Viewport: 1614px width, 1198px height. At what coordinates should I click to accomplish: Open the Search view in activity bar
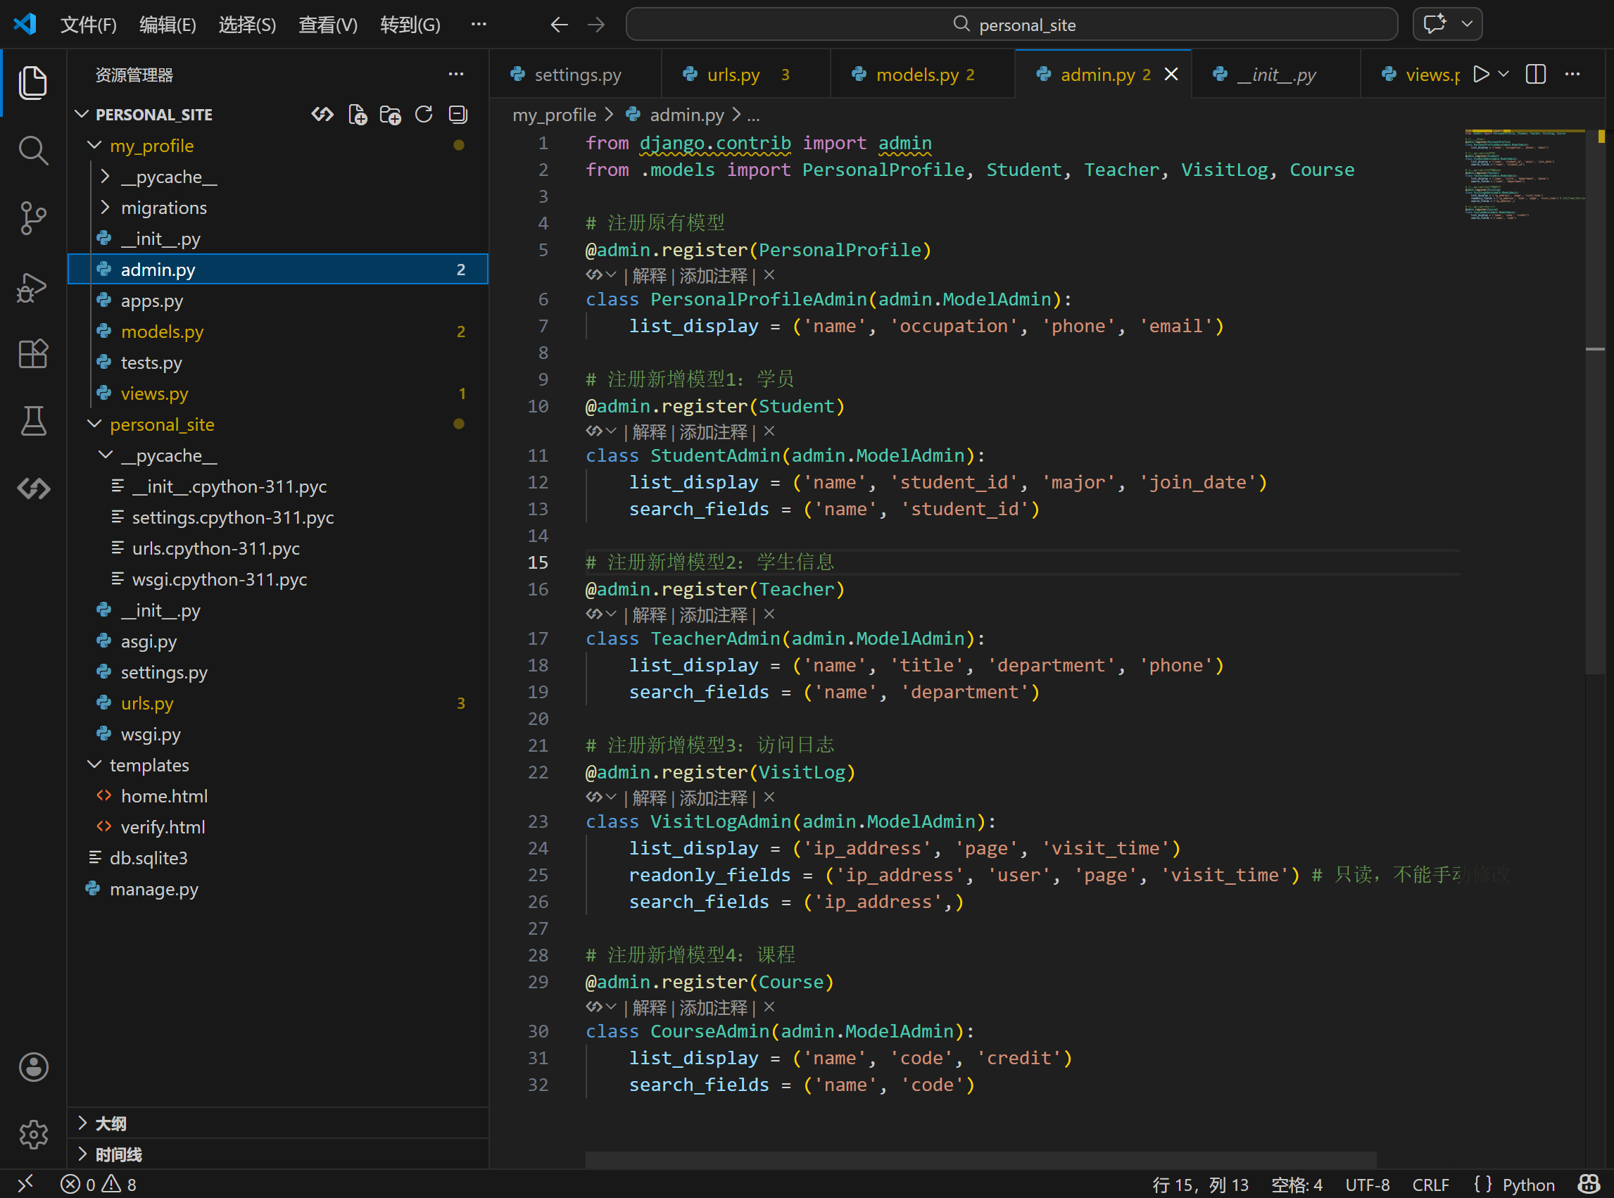tap(32, 150)
